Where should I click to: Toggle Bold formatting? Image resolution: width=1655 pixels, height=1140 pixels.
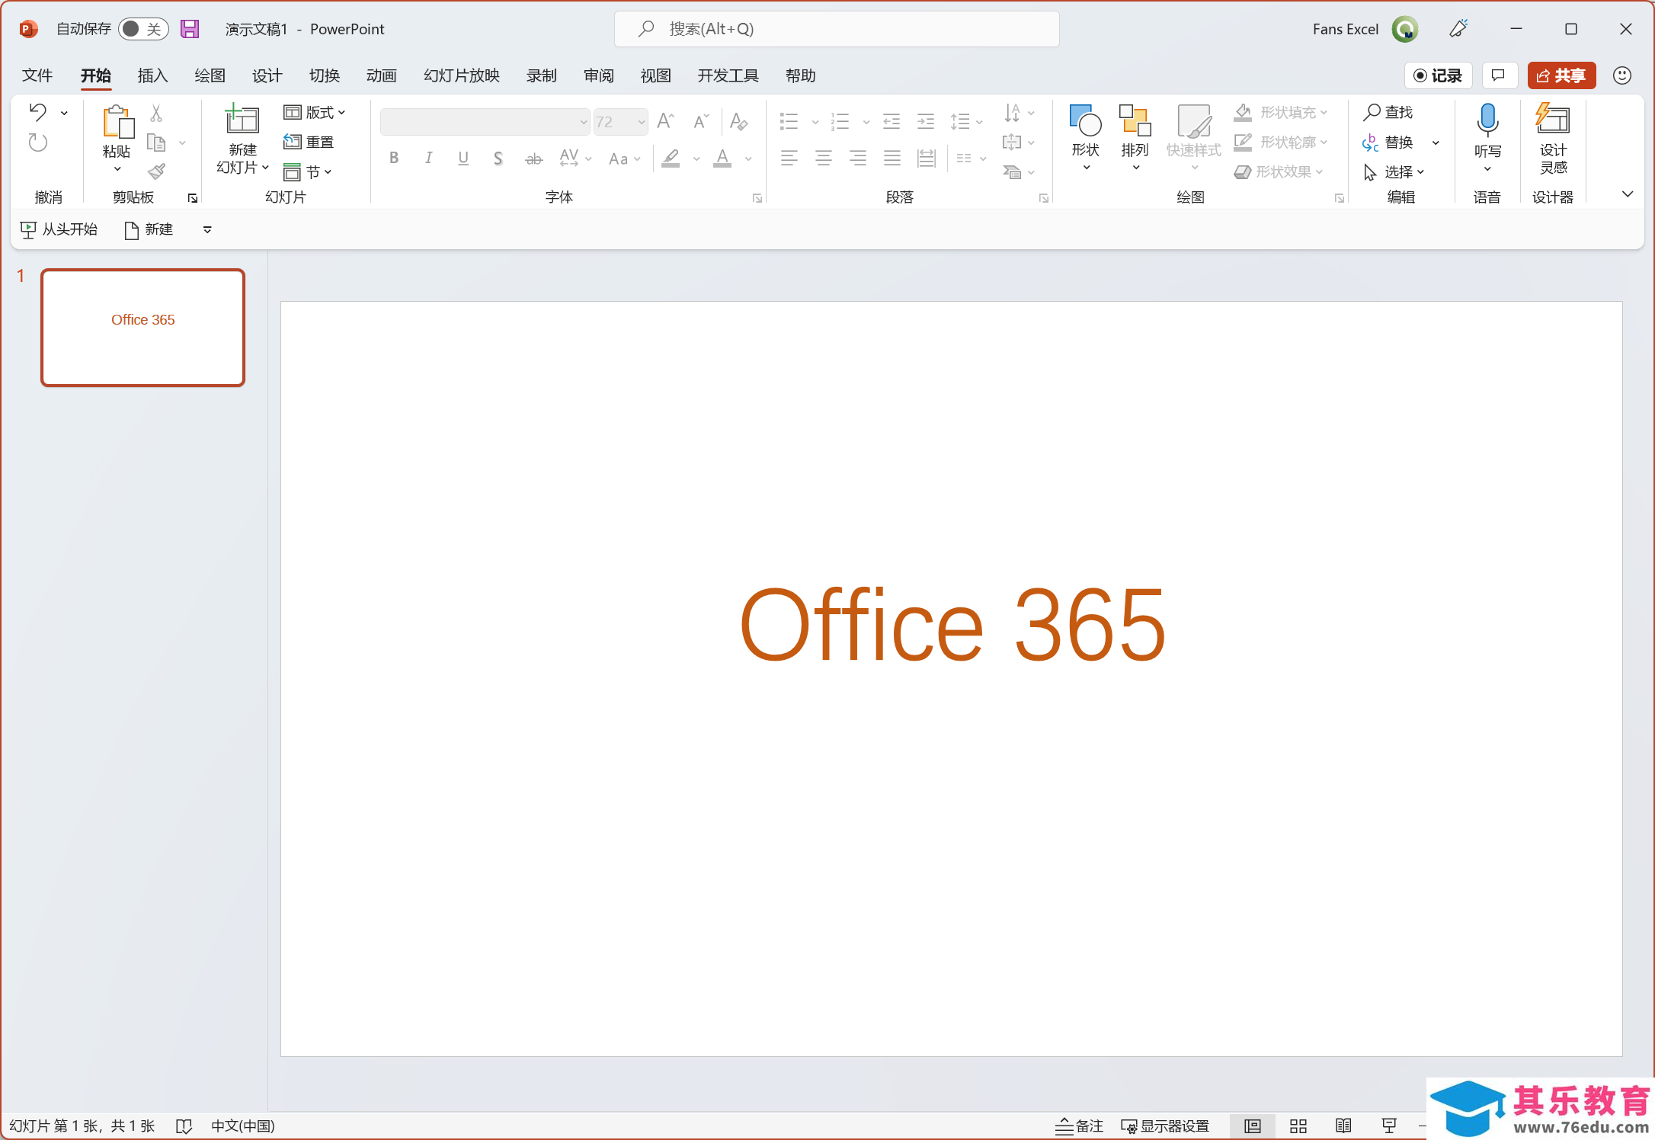[394, 158]
